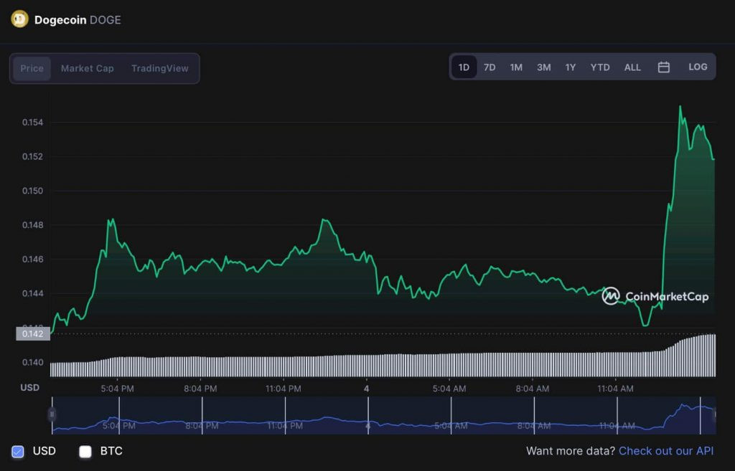Open the calendar date range picker
The image size is (735, 471).
(x=663, y=67)
